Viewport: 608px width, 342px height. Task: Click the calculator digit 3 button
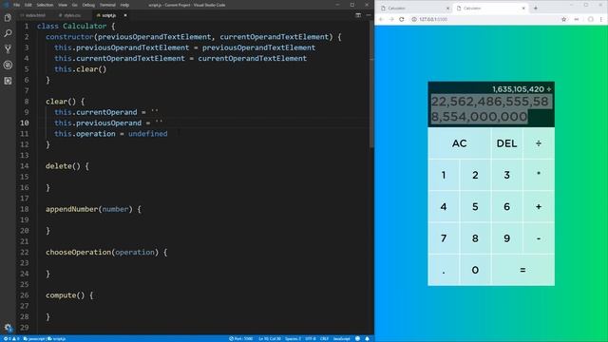(506, 175)
